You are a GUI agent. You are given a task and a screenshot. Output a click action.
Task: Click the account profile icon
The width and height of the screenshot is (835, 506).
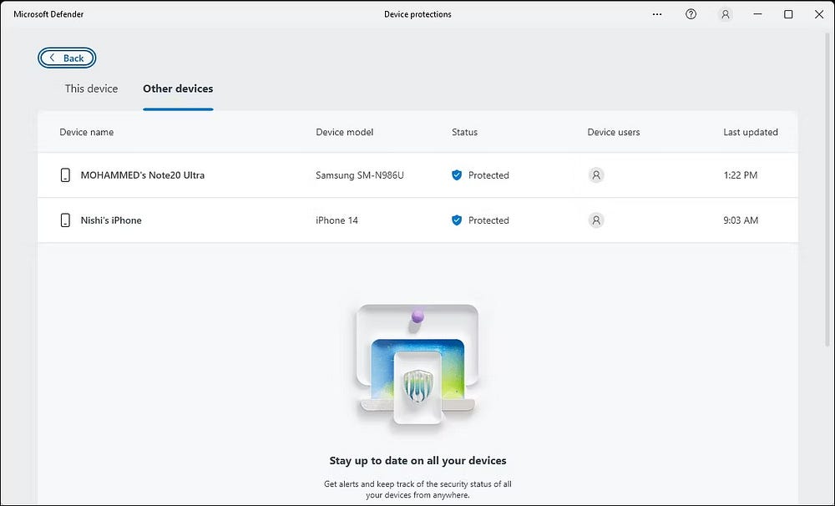[x=725, y=14]
